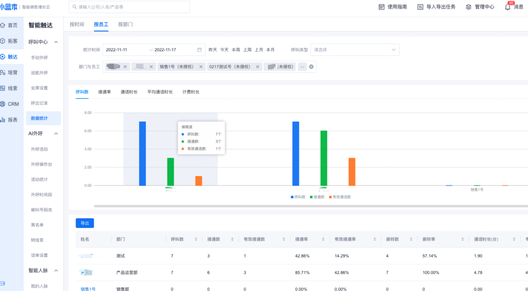Toggle the 呼叫数 legend series in chart

[299, 197]
